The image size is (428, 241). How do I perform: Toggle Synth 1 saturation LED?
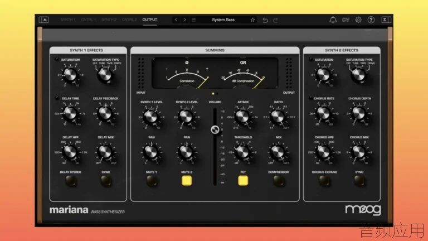click(57, 59)
